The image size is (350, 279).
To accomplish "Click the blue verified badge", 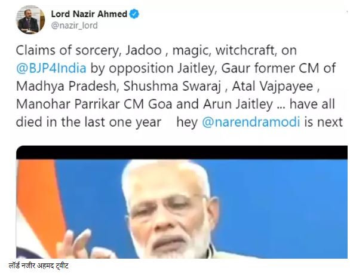I will point(134,14).
